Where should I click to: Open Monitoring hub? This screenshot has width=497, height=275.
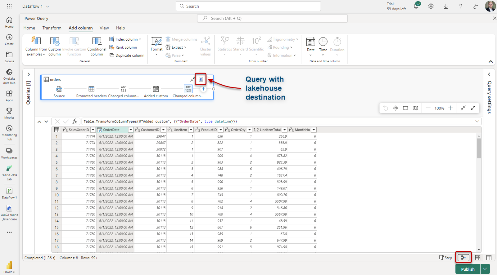tap(9, 133)
